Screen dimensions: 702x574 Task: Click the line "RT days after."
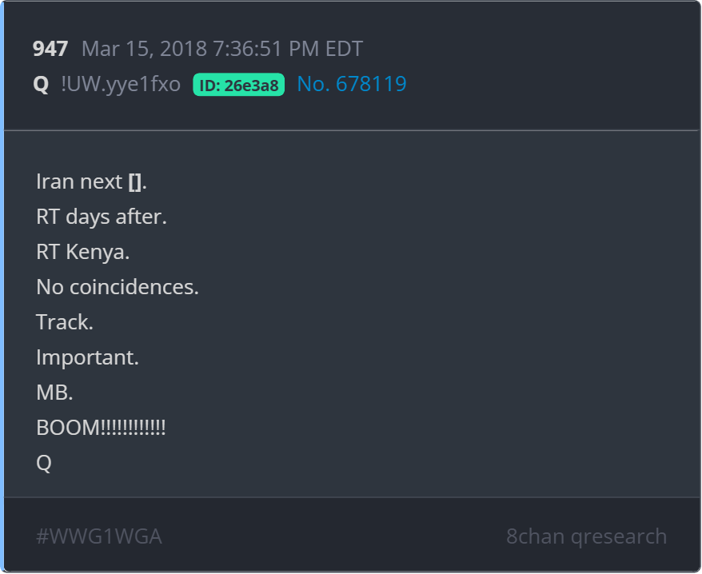tap(102, 217)
